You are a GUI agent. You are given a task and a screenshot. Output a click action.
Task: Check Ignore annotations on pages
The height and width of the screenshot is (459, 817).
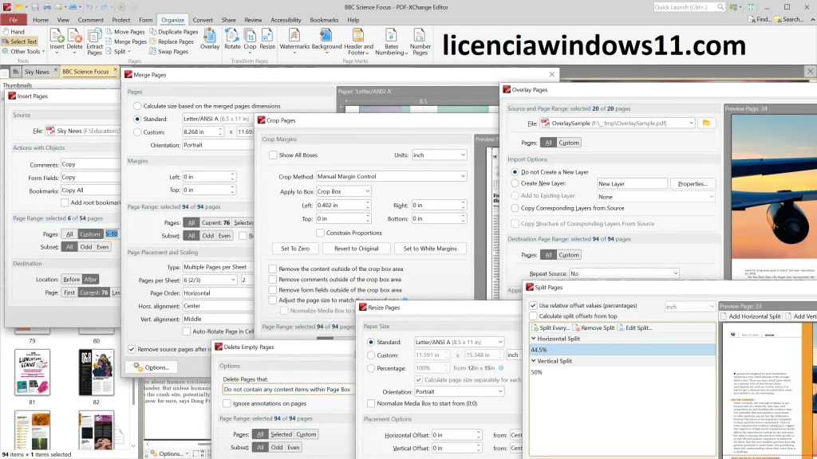tap(227, 404)
